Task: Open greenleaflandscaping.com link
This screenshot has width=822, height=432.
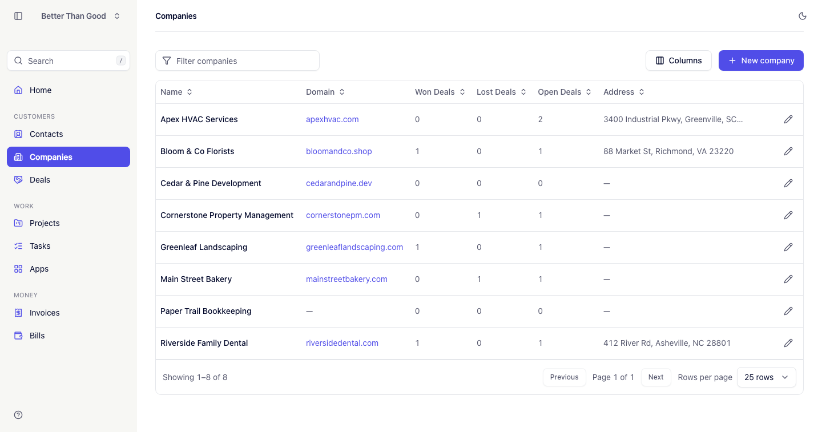Action: [x=354, y=247]
